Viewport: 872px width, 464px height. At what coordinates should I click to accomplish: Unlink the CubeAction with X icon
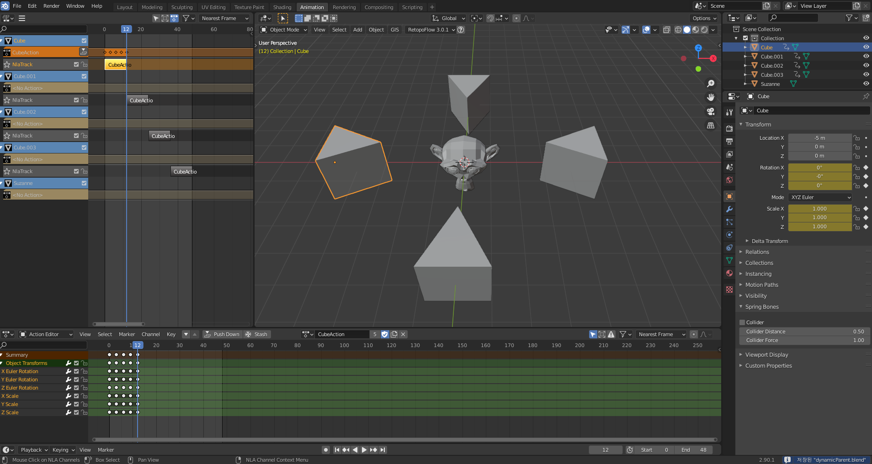[403, 334]
